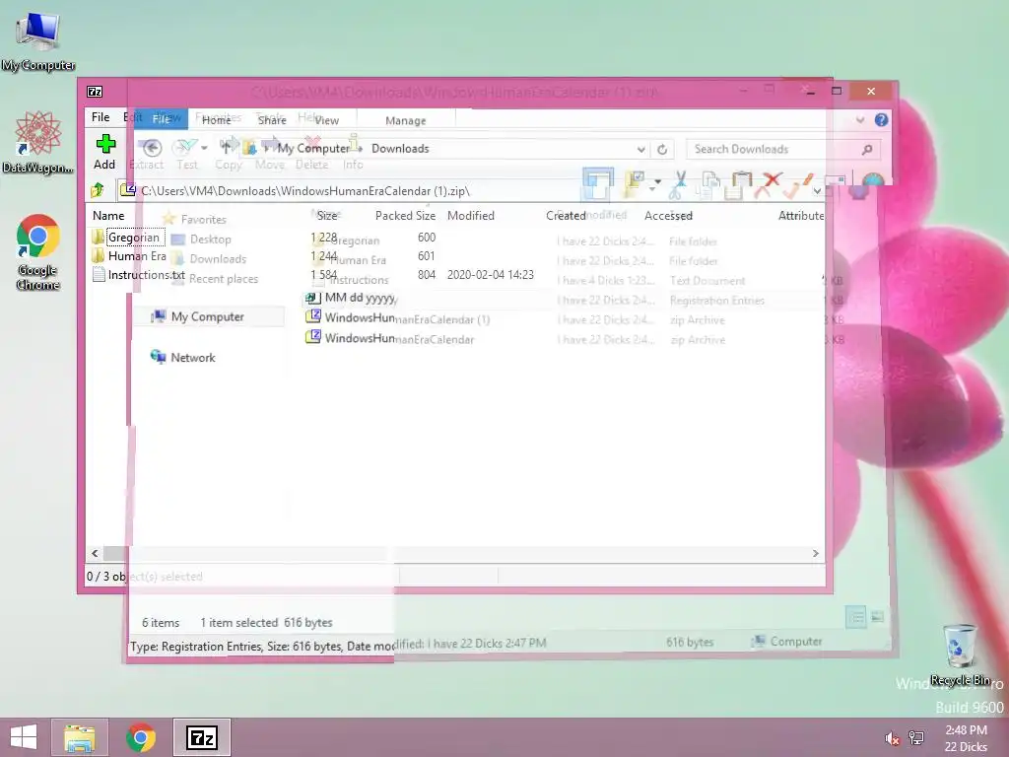Image resolution: width=1009 pixels, height=757 pixels.
Task: Click My Computer in the Explorer breadcrumb
Action: 313,149
